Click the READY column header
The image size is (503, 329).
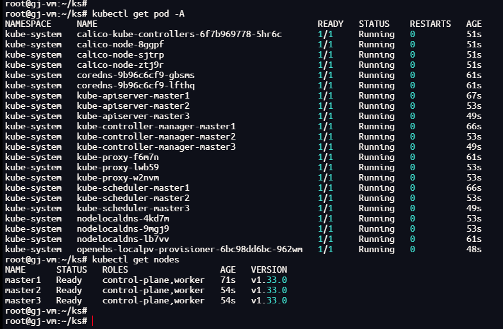330,24
